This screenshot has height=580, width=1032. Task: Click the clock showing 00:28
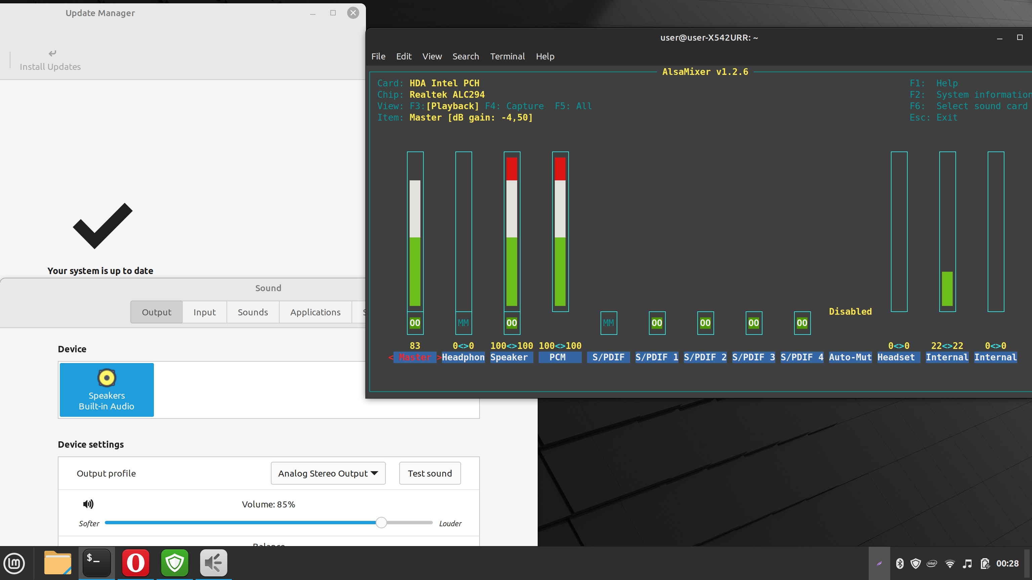click(x=1007, y=564)
